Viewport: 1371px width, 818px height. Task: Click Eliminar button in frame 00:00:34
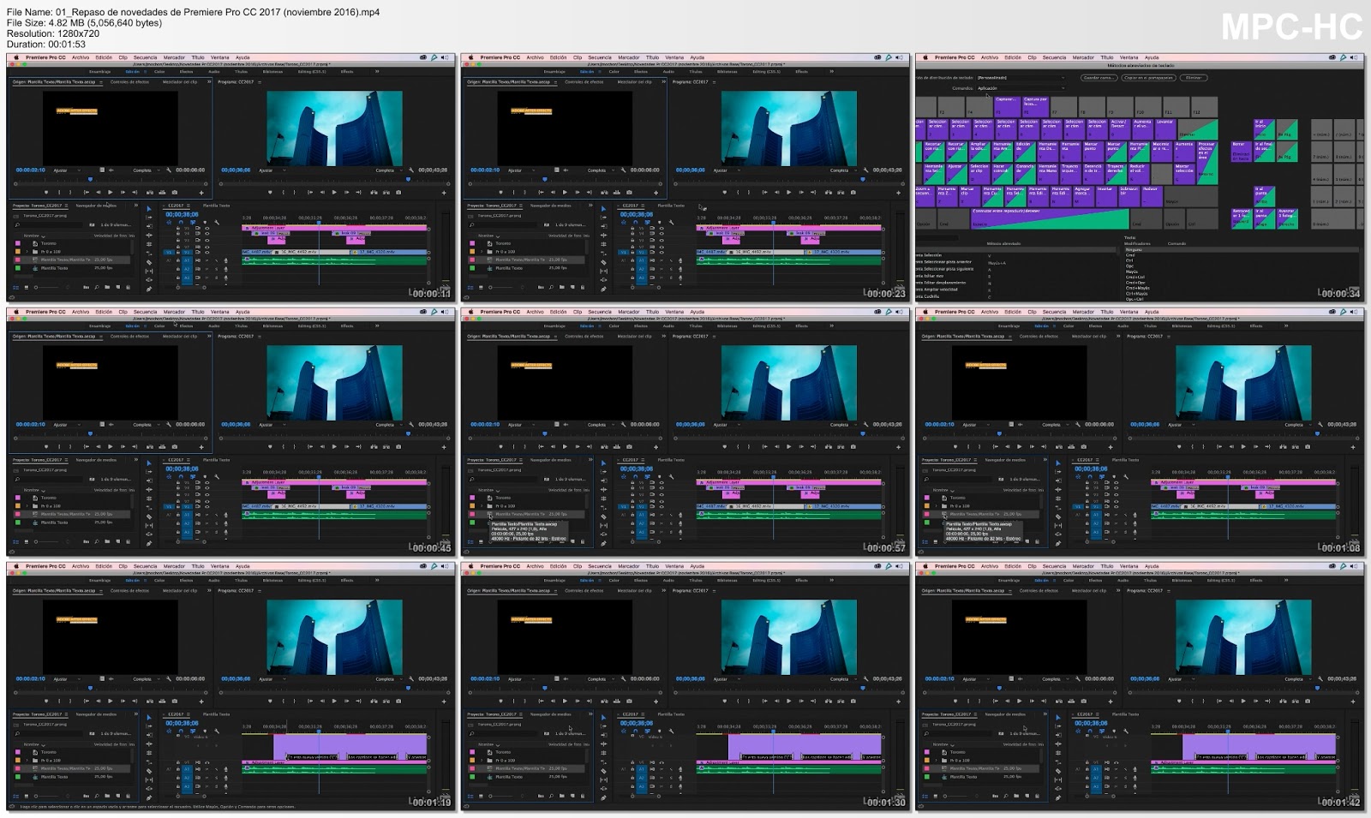coord(1194,78)
